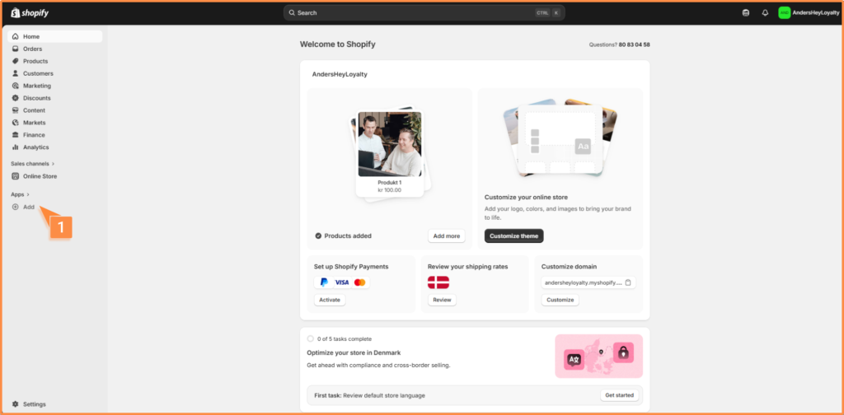844x415 pixels.
Task: Open Customers from the sidebar
Action: 38,73
